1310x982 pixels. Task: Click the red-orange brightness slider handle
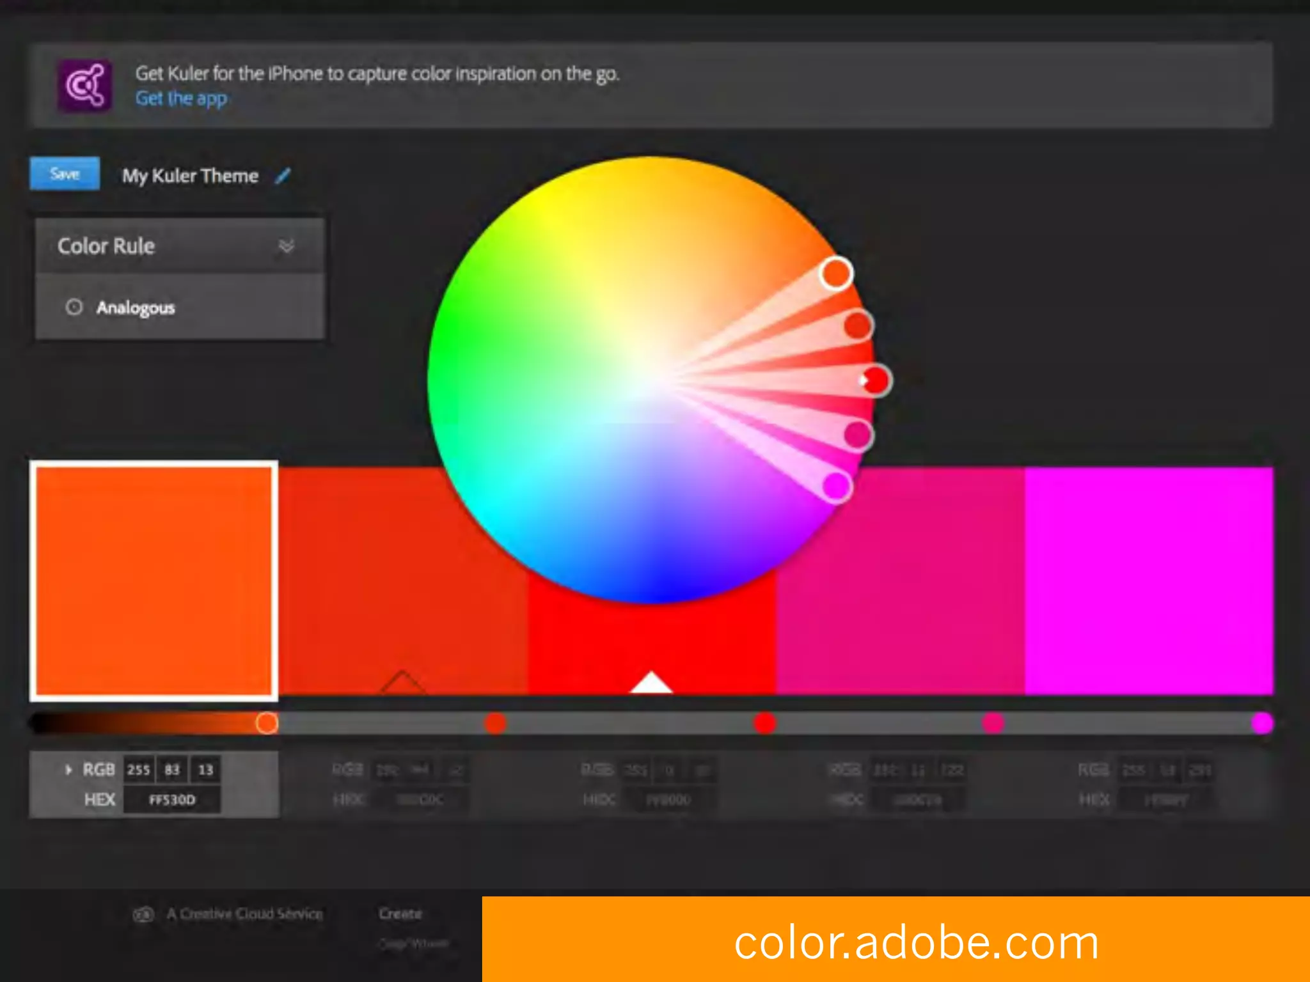(x=495, y=723)
